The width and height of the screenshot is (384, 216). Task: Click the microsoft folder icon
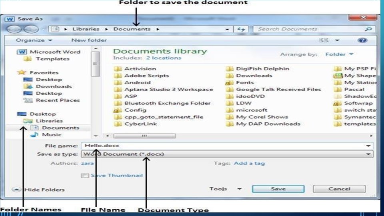230,110
